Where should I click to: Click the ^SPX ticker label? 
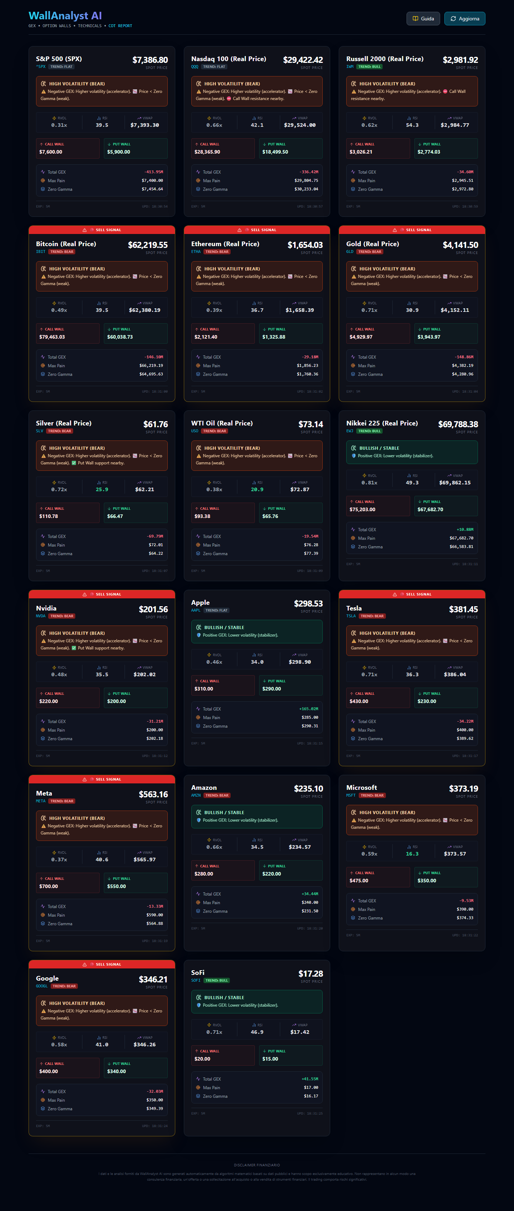[x=41, y=67]
